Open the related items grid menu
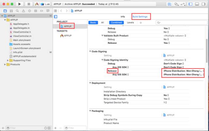Image resolution: width=209 pixels, height=131 pixels. [56, 11]
